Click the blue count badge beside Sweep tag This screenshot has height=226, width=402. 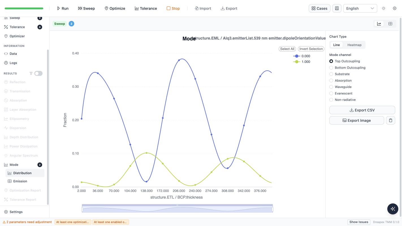coord(72,24)
